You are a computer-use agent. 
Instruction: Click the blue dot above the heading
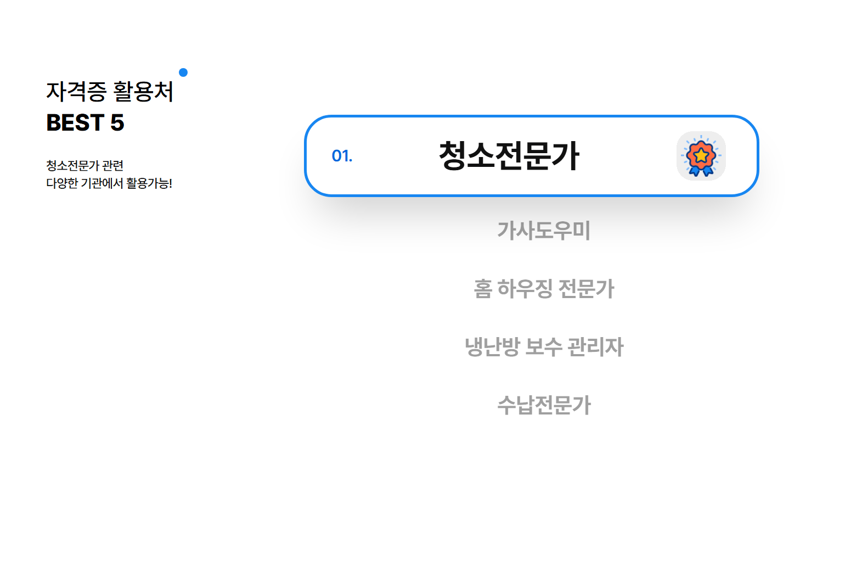183,72
